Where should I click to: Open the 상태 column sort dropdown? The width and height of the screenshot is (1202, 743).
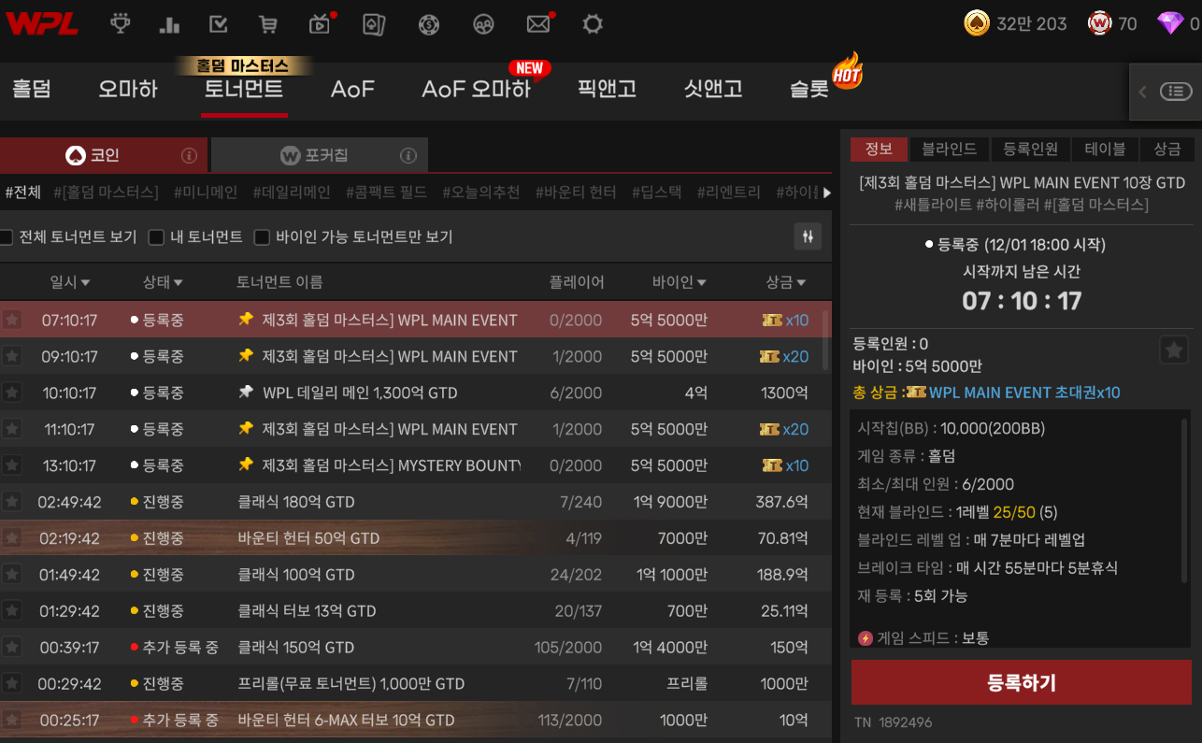(163, 282)
